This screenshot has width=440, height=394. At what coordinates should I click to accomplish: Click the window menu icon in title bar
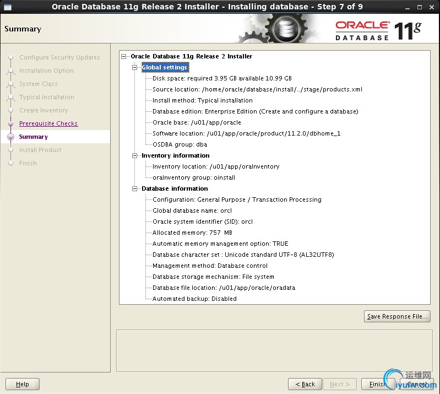pyautogui.click(x=8, y=7)
